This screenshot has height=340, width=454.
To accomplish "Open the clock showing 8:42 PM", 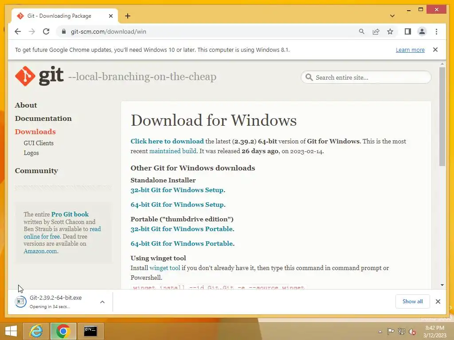I will pyautogui.click(x=434, y=332).
